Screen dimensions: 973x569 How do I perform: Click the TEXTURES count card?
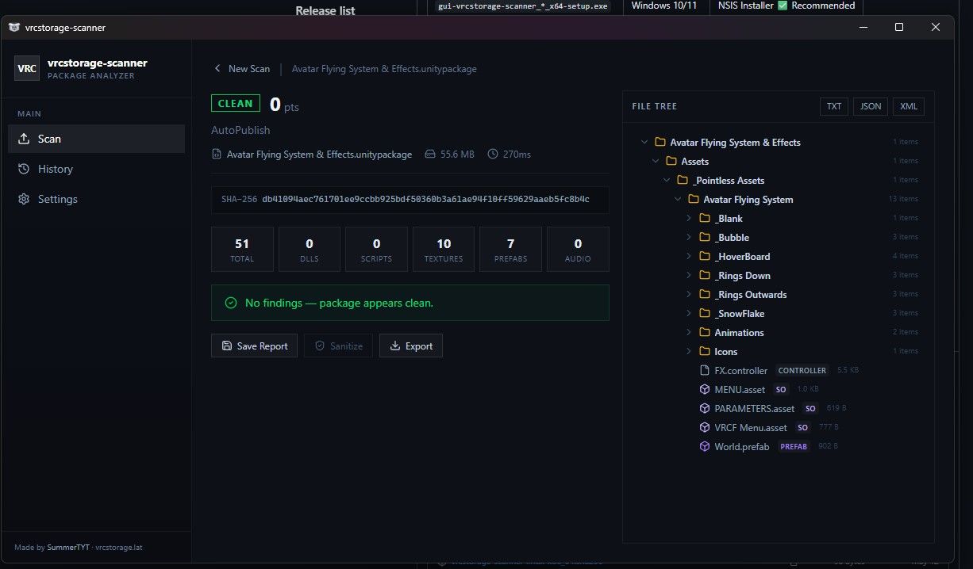[x=444, y=250]
